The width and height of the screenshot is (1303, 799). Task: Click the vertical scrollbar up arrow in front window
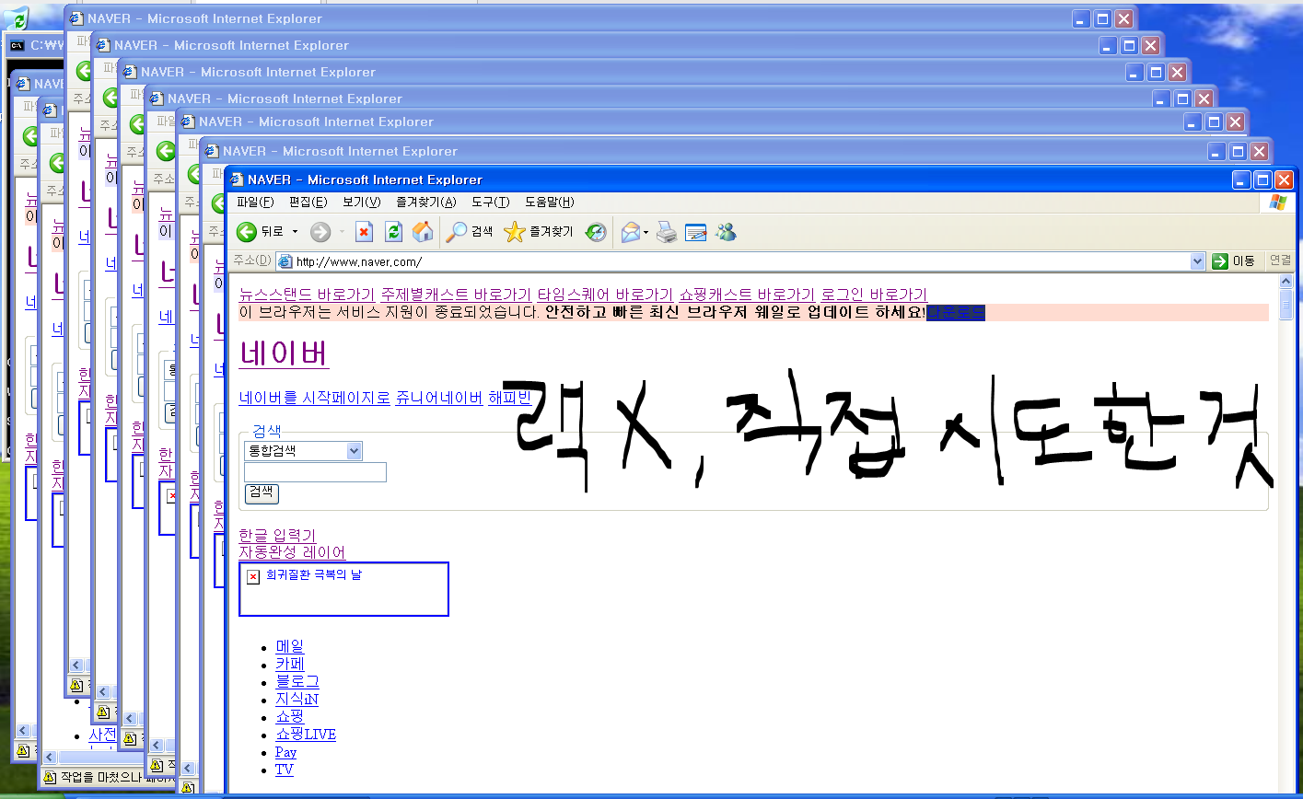tap(1286, 282)
